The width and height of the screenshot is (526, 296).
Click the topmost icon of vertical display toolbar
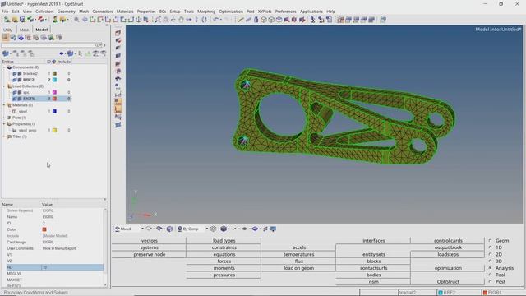pyautogui.click(x=118, y=33)
